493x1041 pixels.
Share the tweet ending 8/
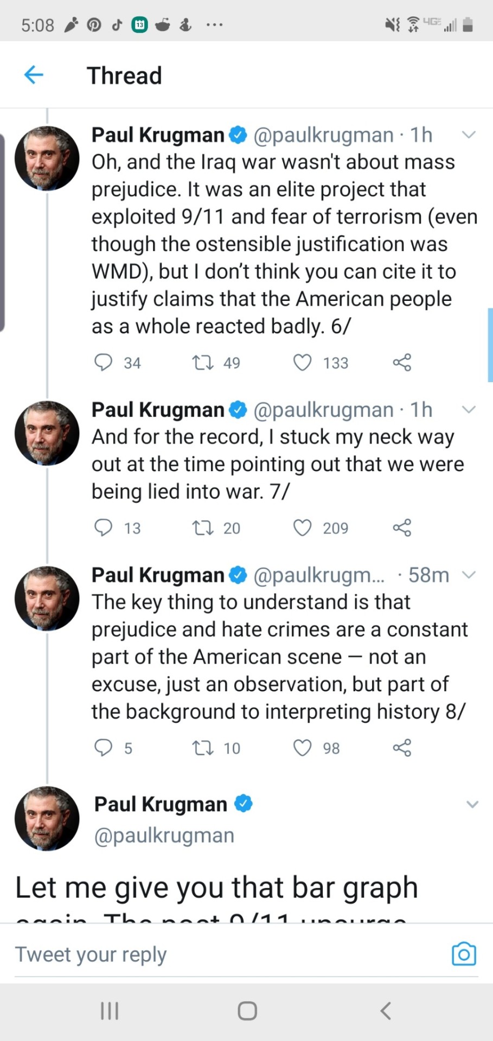click(x=402, y=748)
